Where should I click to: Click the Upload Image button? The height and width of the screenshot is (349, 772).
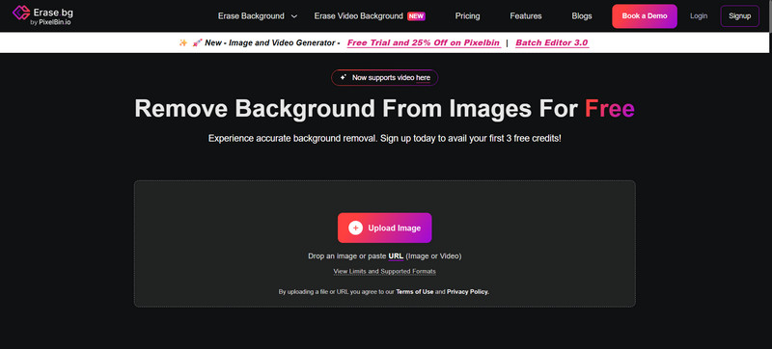click(384, 228)
